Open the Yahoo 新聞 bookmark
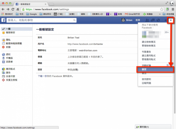Image resolution: width=176 pixels, height=129 pixels. [x=118, y=14]
